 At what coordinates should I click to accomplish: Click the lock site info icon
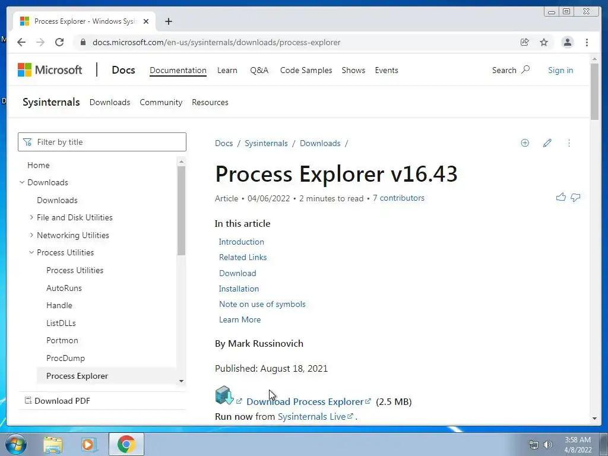click(x=83, y=42)
